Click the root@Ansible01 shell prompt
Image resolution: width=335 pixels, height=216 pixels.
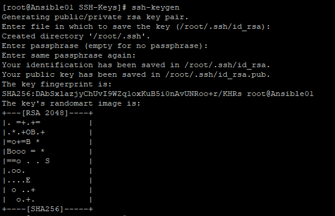point(64,7)
